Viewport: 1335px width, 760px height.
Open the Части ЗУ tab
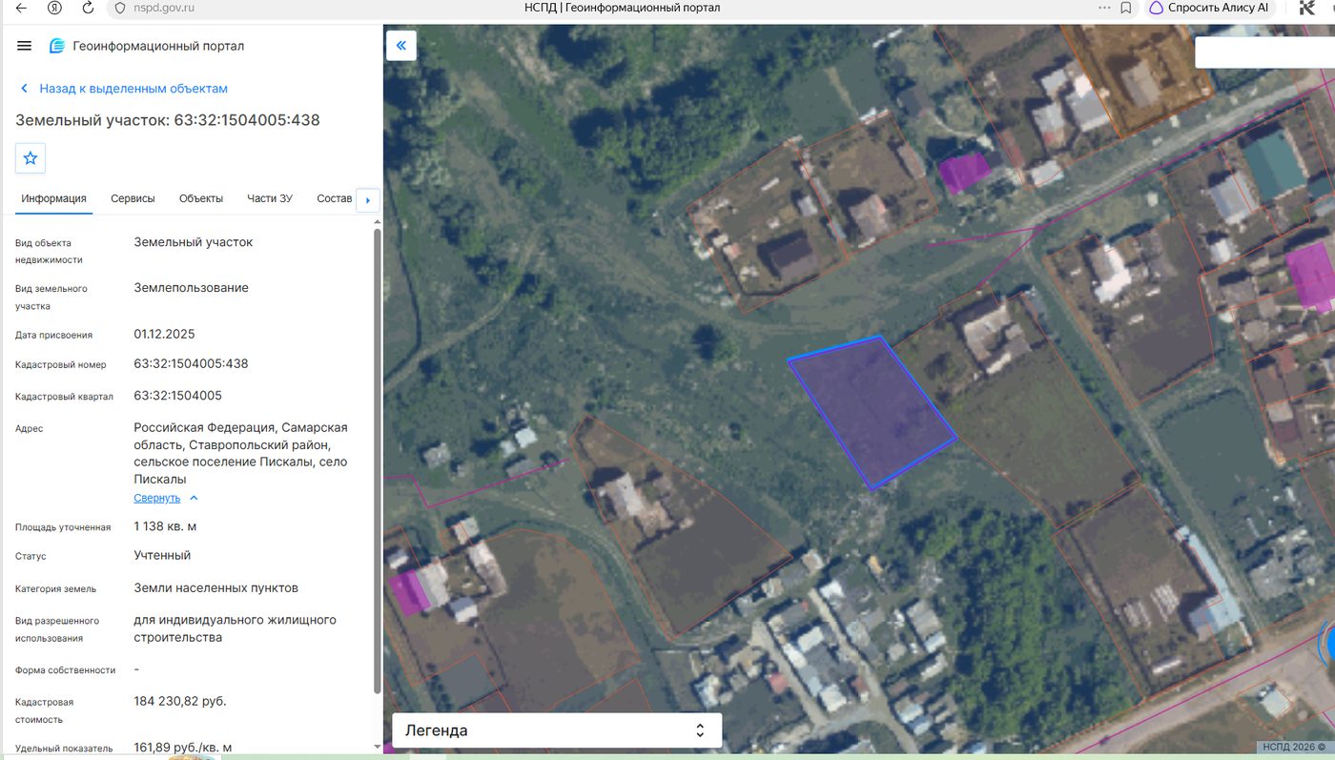tap(270, 198)
